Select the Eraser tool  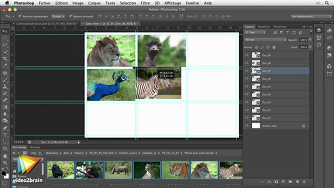point(5,100)
